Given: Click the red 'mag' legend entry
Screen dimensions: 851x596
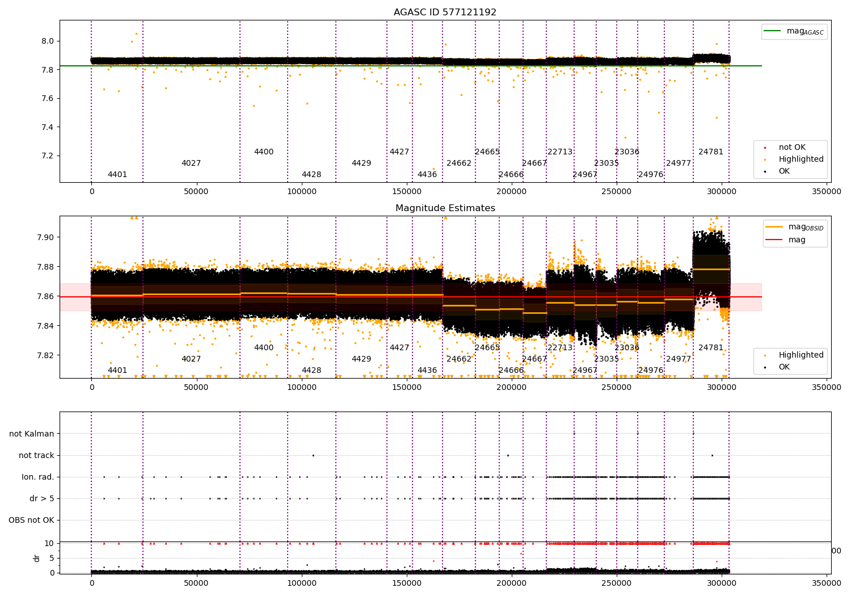Looking at the screenshot, I should tap(786, 240).
